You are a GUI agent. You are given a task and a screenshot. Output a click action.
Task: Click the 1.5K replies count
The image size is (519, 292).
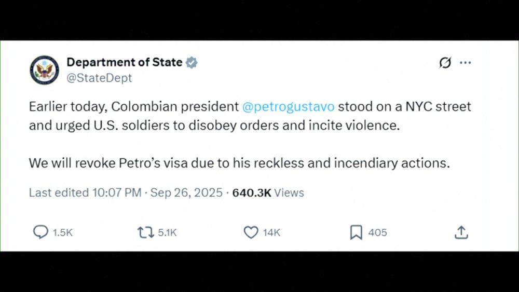pos(63,233)
